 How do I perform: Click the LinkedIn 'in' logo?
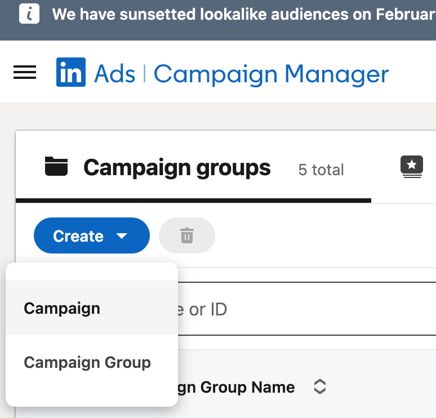click(x=71, y=73)
